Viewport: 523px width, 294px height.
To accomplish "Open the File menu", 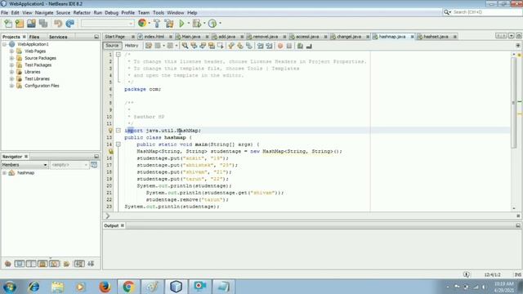I will 4,13.
